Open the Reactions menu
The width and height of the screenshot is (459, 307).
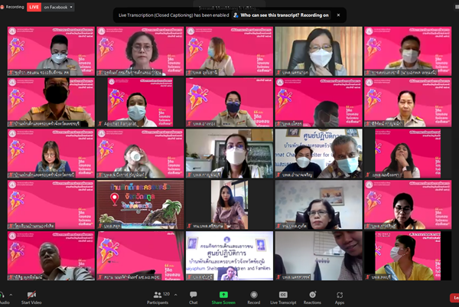point(312,298)
